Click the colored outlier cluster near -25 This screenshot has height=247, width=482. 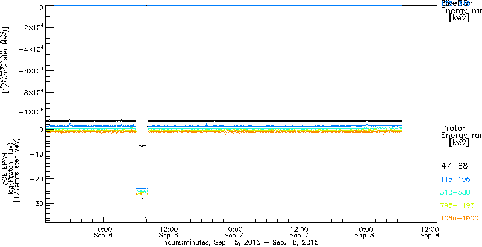pos(142,191)
